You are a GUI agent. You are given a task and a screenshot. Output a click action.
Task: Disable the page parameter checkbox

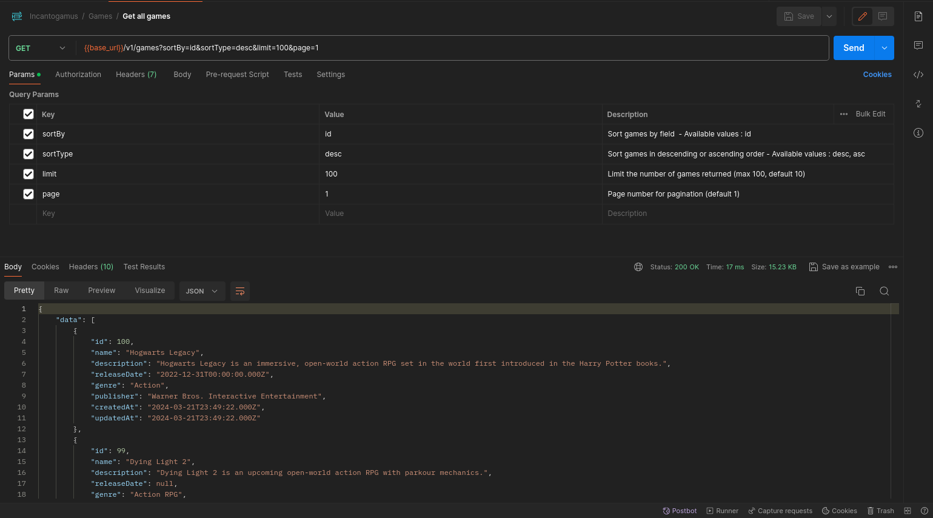click(x=28, y=194)
